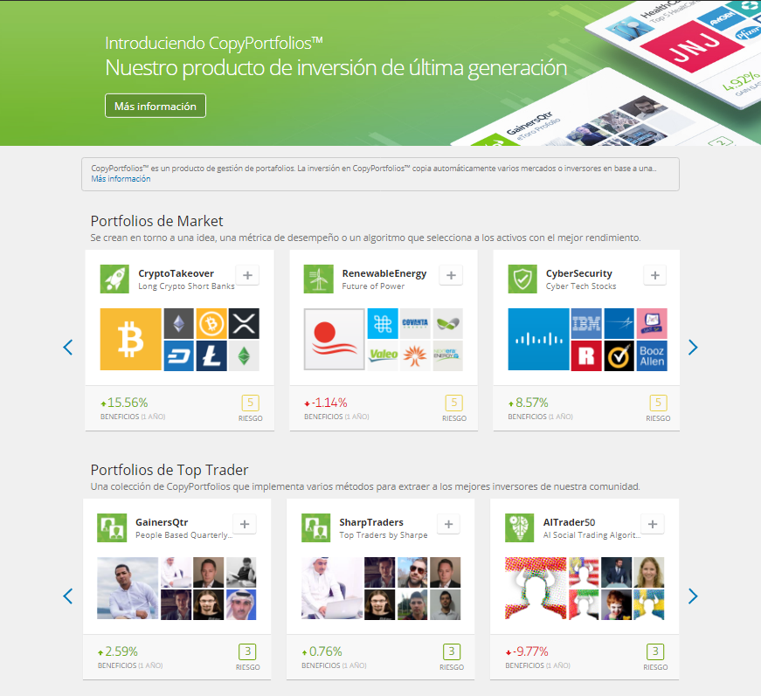Open GainersQtr large trader photo
Viewport: 761px width, 696px height.
pyautogui.click(x=128, y=589)
